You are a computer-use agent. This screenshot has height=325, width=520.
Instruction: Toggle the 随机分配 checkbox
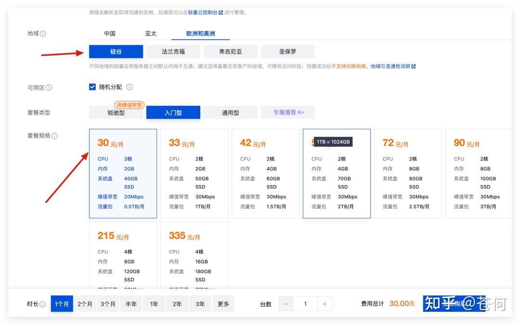[92, 87]
